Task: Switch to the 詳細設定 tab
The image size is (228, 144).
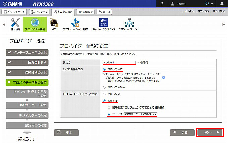Action: tap(85, 12)
